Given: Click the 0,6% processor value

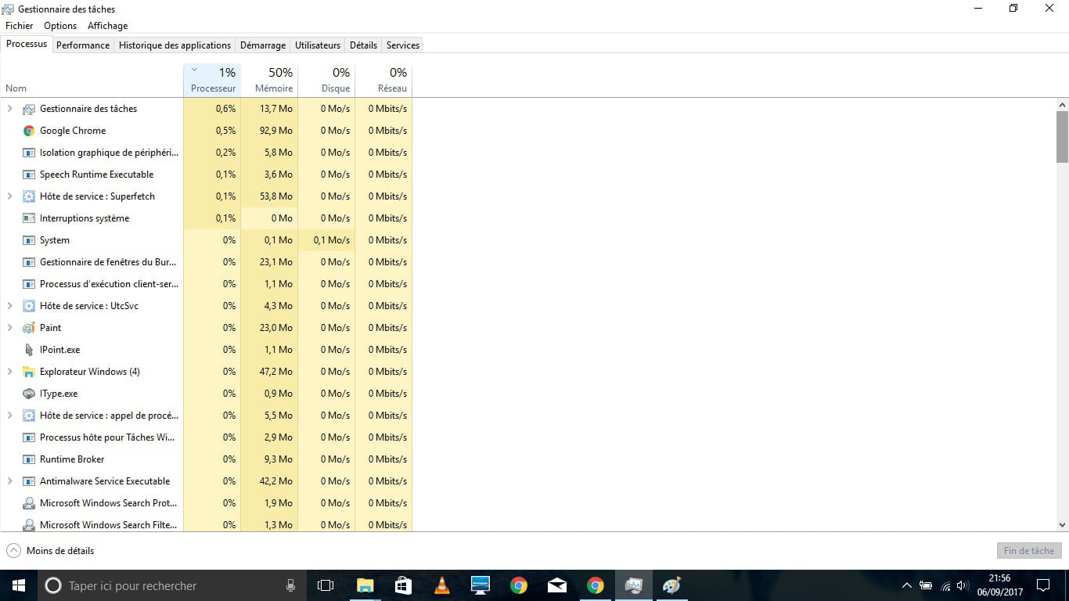Looking at the screenshot, I should [x=225, y=109].
